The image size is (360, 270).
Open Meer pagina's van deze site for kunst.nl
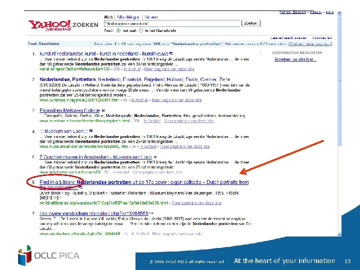pyautogui.click(x=169, y=69)
